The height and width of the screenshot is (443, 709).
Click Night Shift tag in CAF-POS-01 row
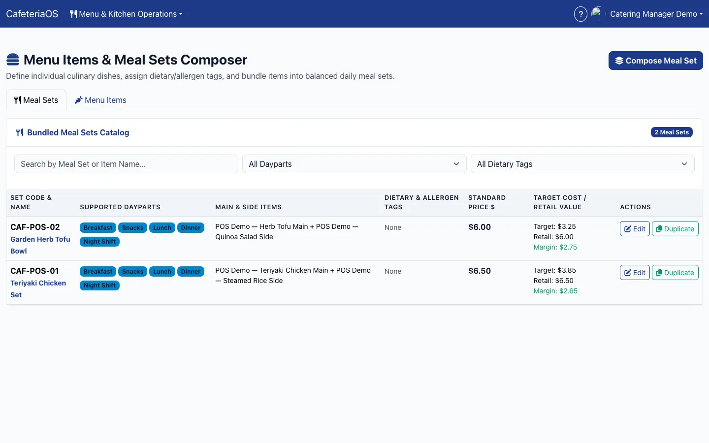click(x=99, y=285)
